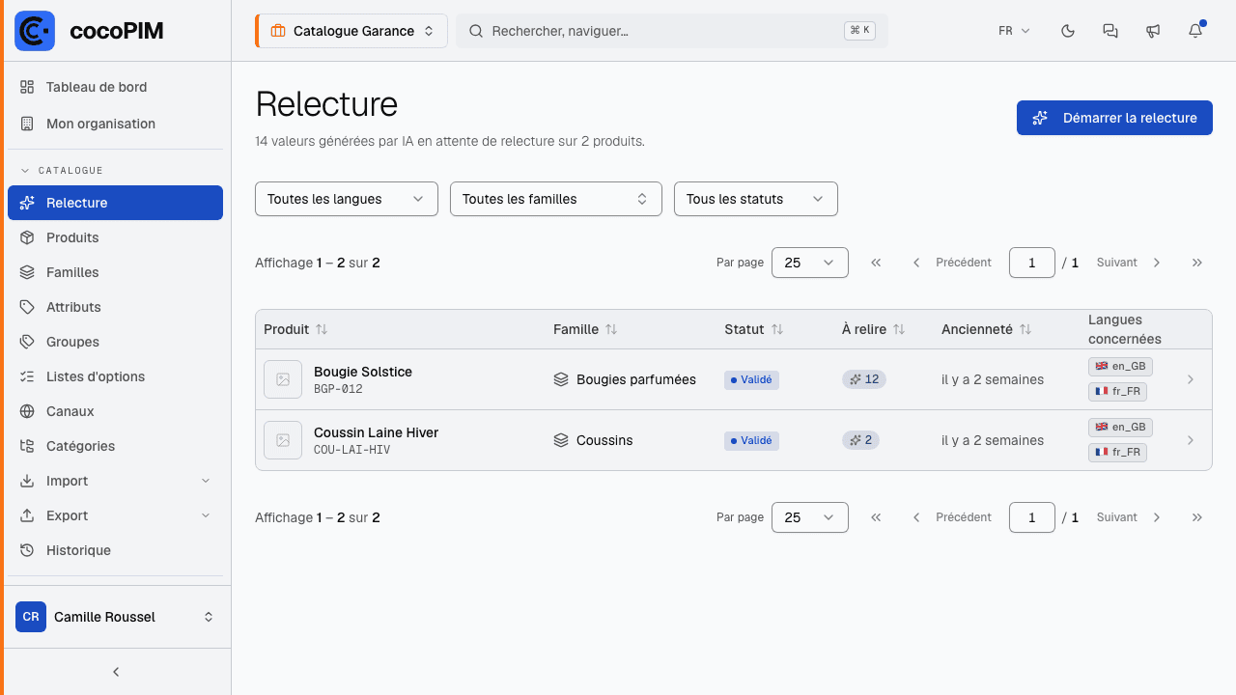
Task: Open the FR language dropdown
Action: (1014, 31)
